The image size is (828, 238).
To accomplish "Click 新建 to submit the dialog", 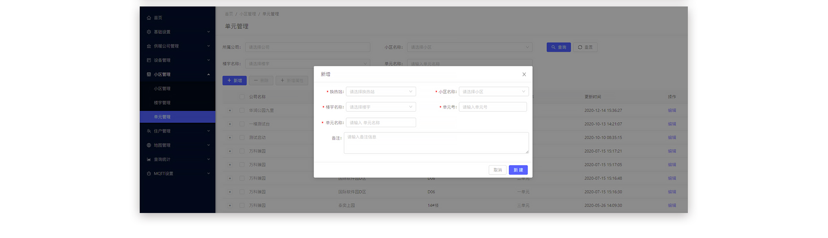I will point(518,170).
